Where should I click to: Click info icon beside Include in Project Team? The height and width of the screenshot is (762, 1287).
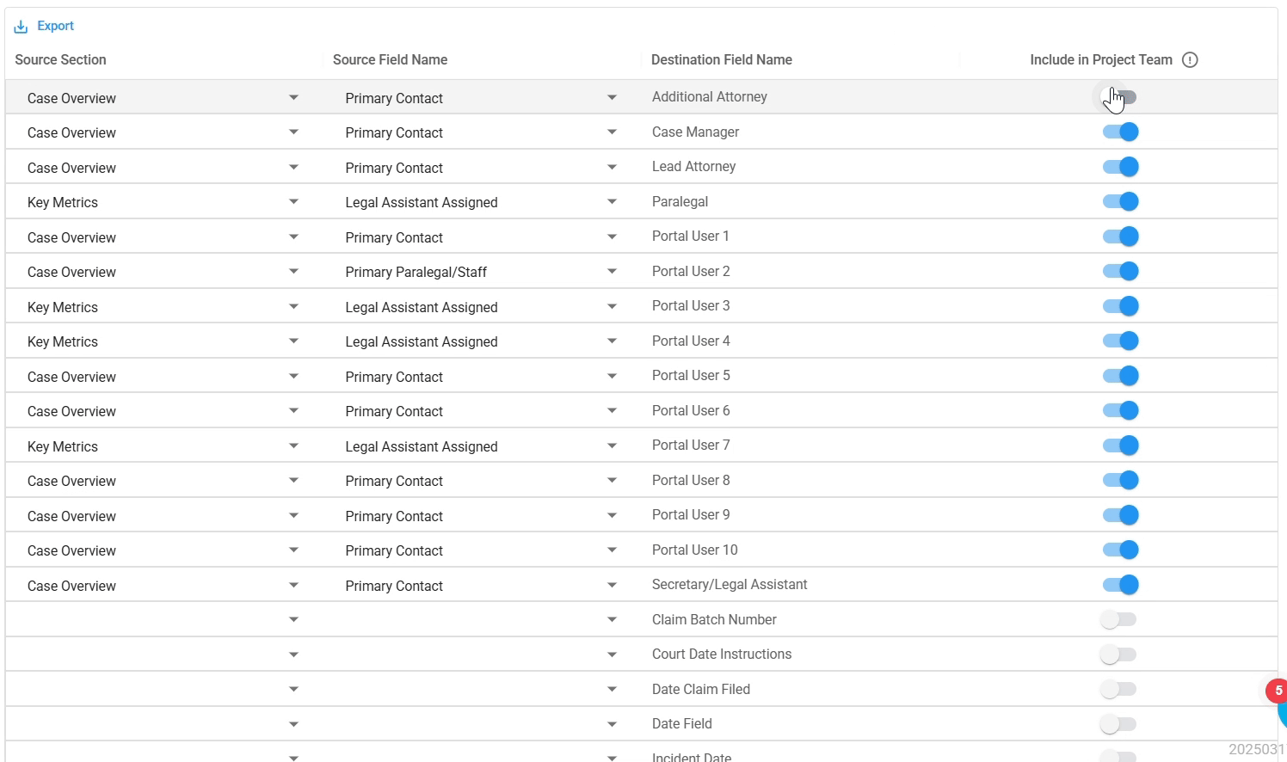coord(1190,59)
